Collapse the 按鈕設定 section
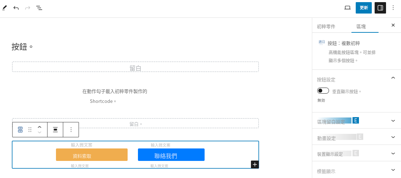 [x=393, y=78]
